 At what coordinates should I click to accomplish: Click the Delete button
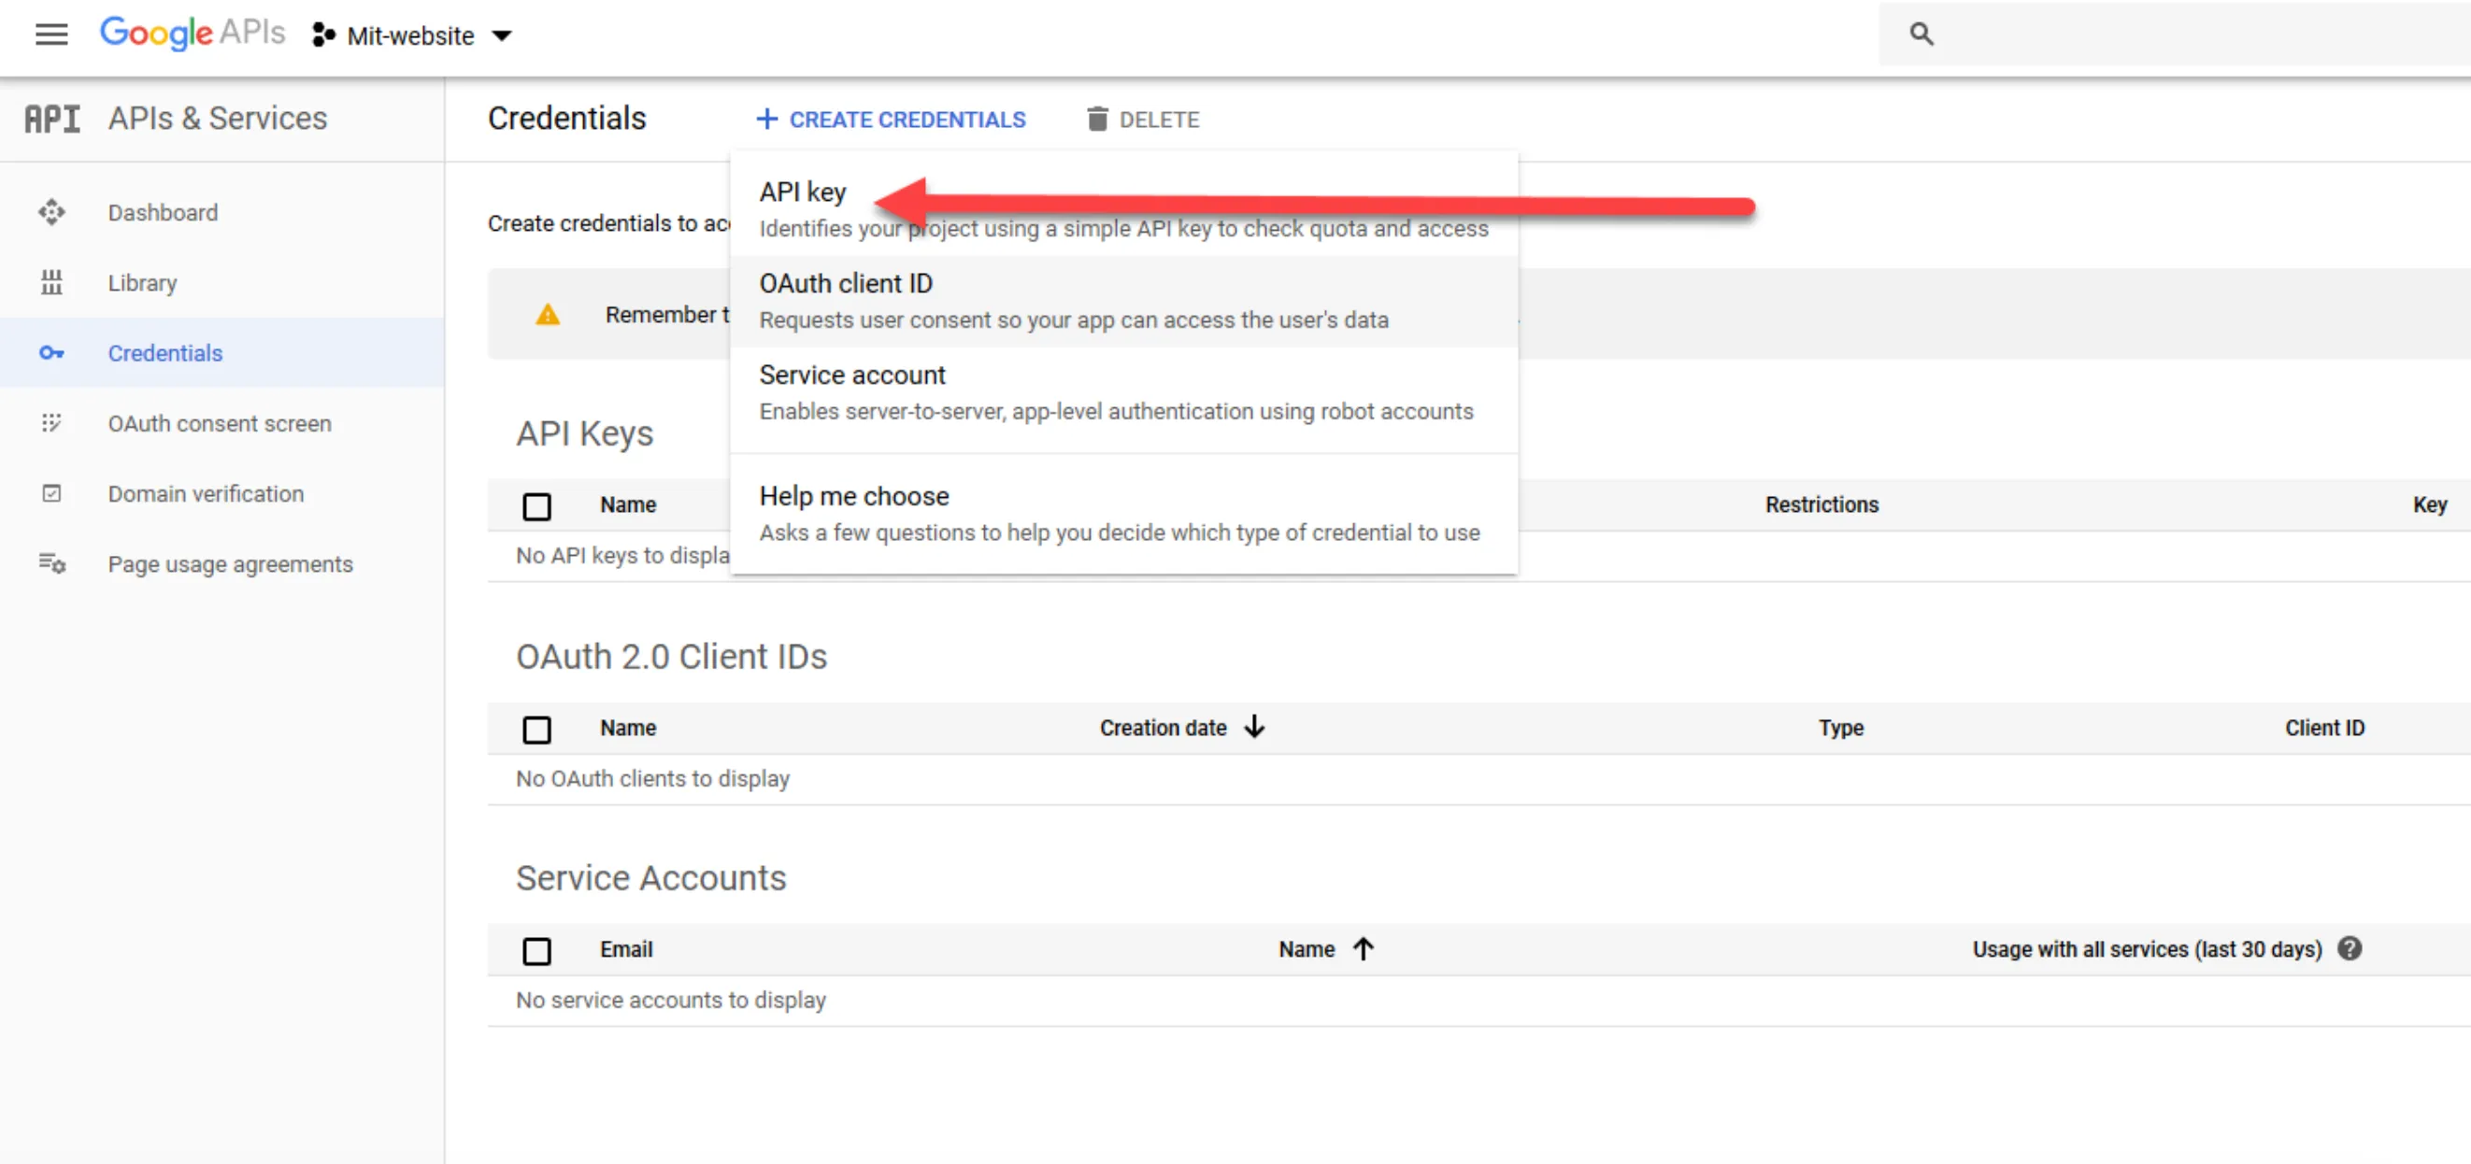tap(1142, 120)
